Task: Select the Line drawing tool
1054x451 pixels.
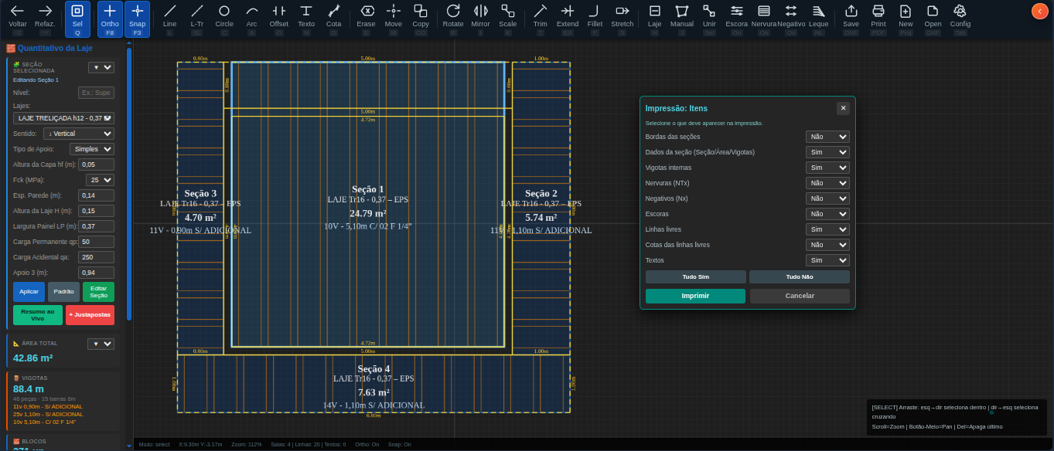Action: [169, 19]
